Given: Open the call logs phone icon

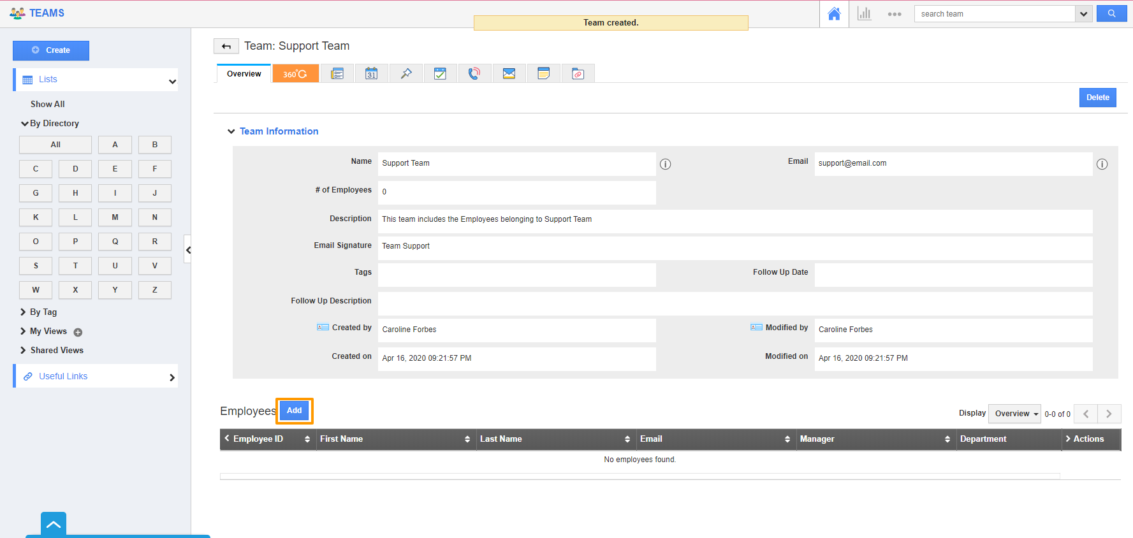Looking at the screenshot, I should [474, 74].
